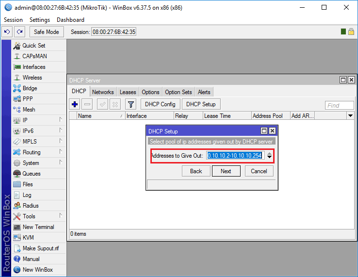Viewport: 358px width, 277px height.
Task: Sort by the Address Pool column header
Action: (x=271, y=116)
